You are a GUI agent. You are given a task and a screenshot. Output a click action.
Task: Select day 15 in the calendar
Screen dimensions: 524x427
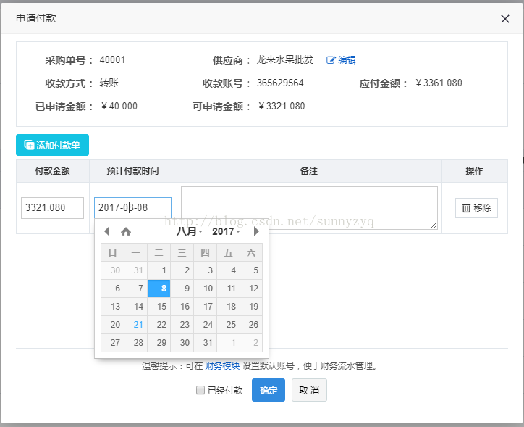coord(159,306)
